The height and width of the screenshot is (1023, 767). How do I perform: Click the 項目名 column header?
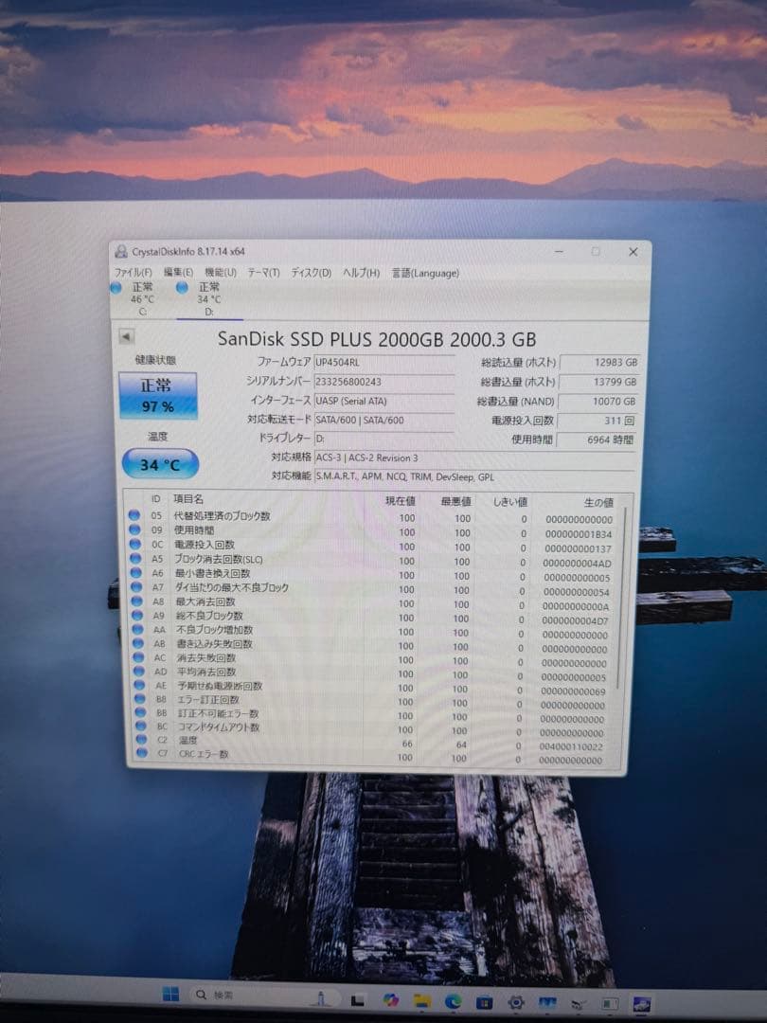(188, 499)
